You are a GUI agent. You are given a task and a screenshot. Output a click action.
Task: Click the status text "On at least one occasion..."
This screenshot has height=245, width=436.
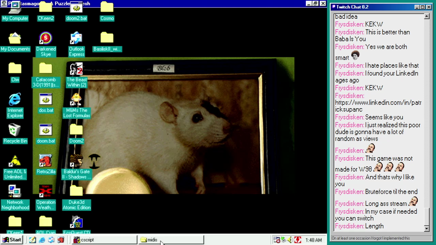tap(371, 238)
